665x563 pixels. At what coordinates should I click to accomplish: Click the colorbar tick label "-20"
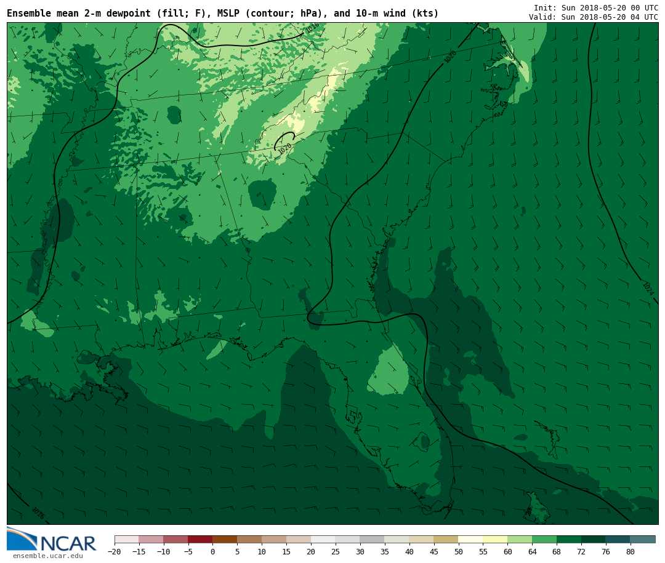115,551
